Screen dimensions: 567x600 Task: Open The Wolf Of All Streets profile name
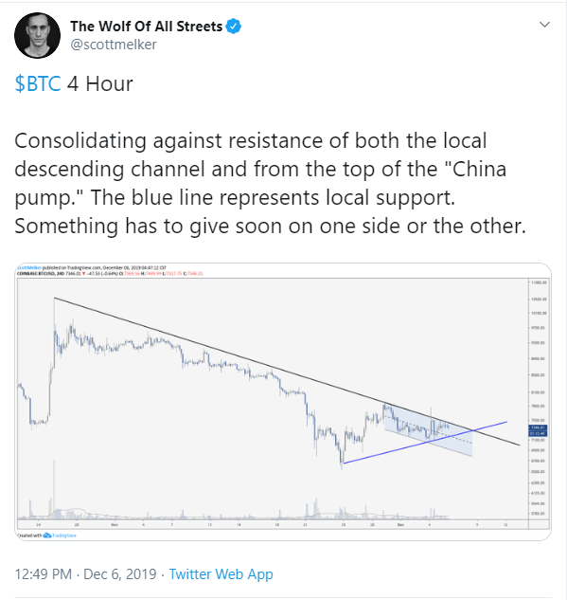[146, 27]
